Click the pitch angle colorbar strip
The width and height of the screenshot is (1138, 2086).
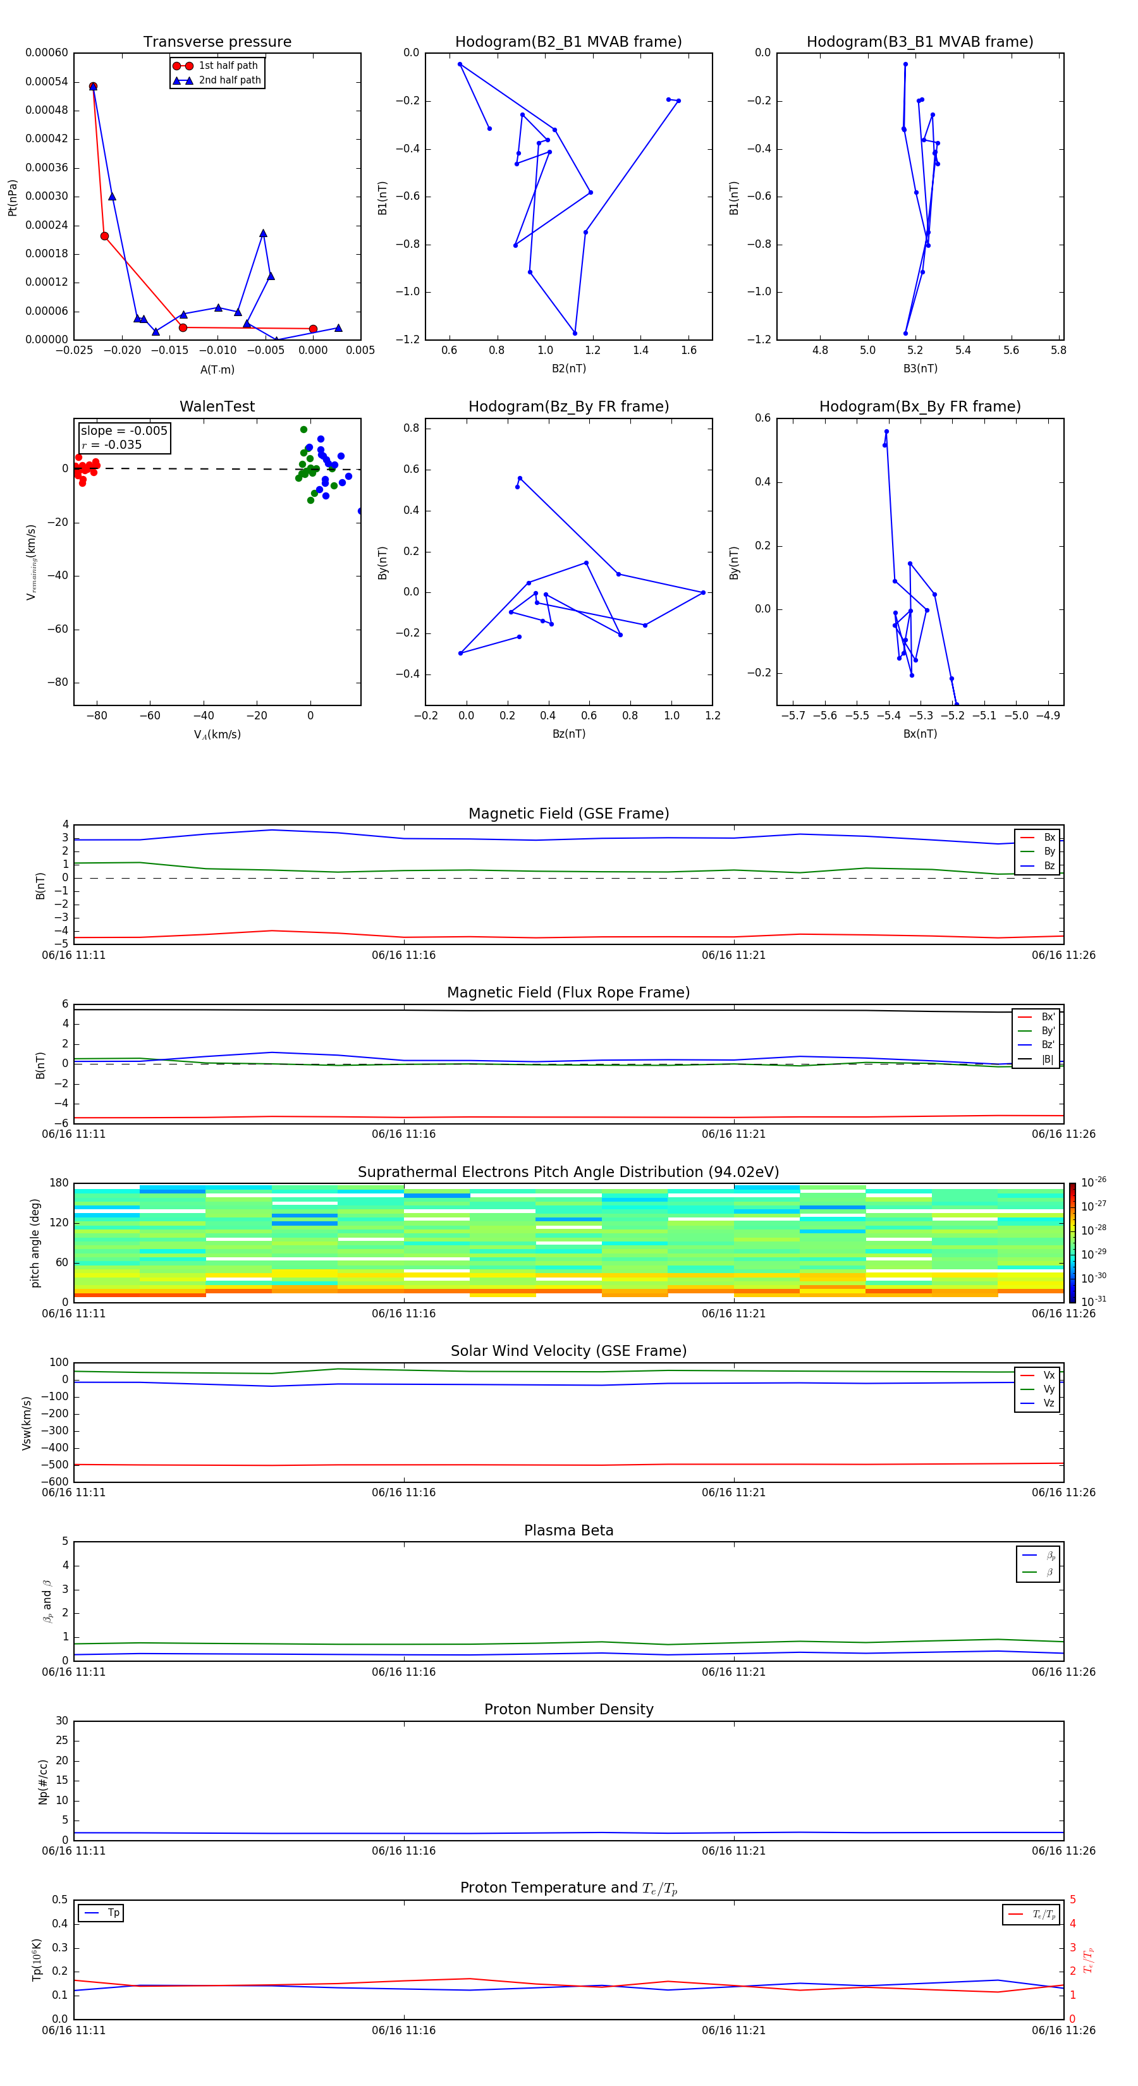tap(1072, 1242)
